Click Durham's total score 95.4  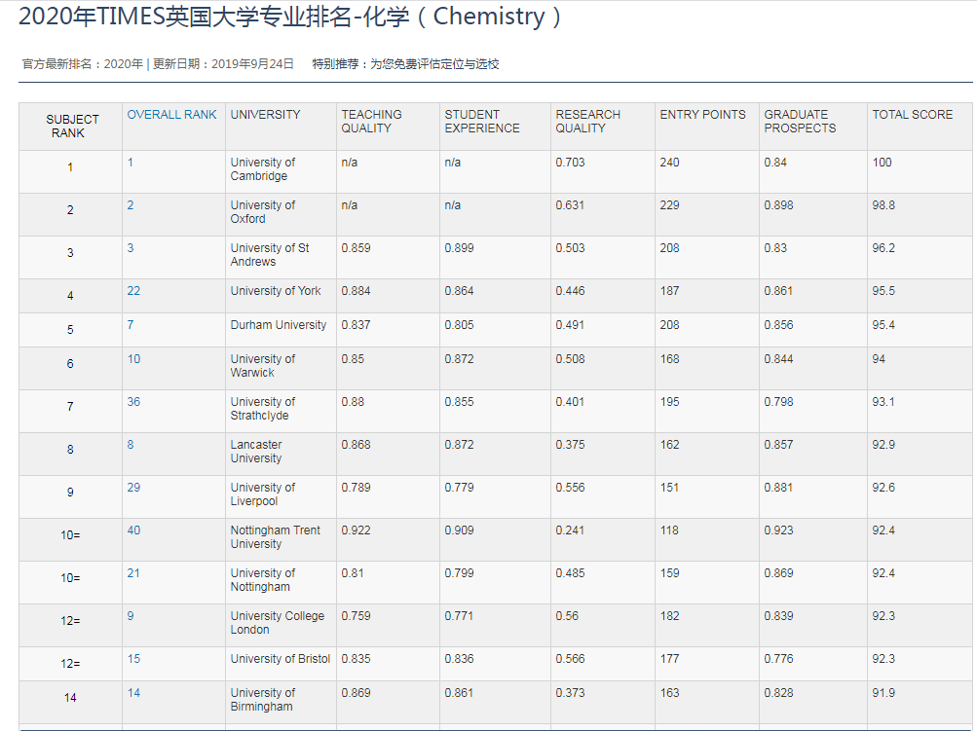883,325
